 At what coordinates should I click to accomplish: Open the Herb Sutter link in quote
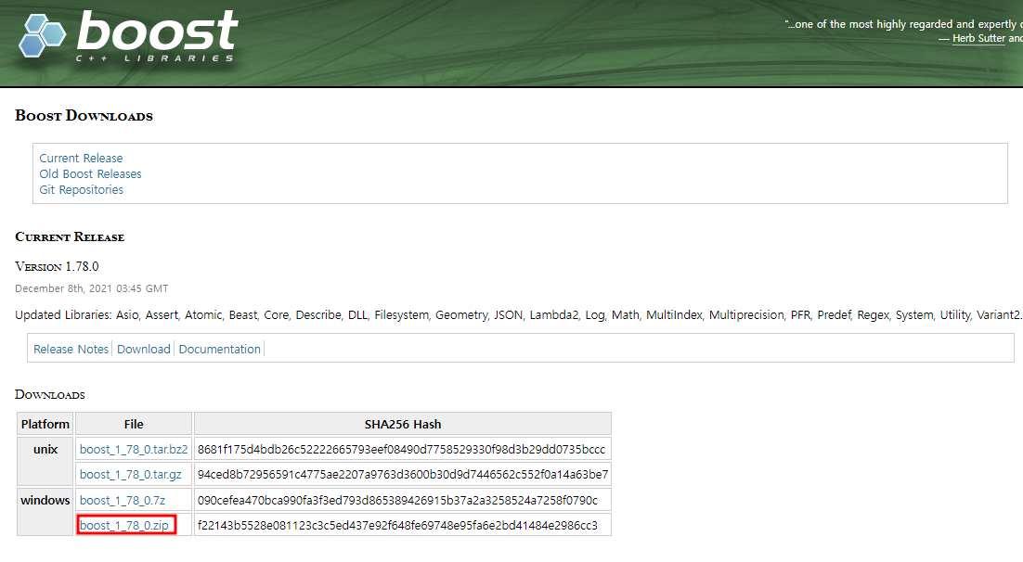(x=978, y=38)
